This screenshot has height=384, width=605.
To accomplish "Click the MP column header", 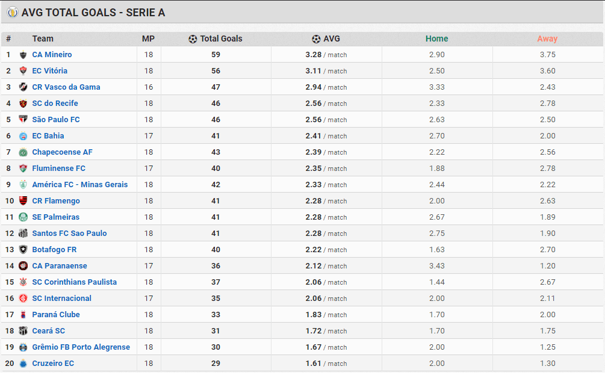I will [148, 39].
